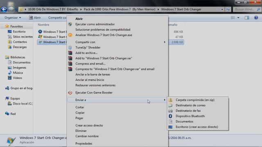This screenshot has height=147, width=262.
Task: Click the Grupo en el hogar icon
Action: click(x=7, y=88)
